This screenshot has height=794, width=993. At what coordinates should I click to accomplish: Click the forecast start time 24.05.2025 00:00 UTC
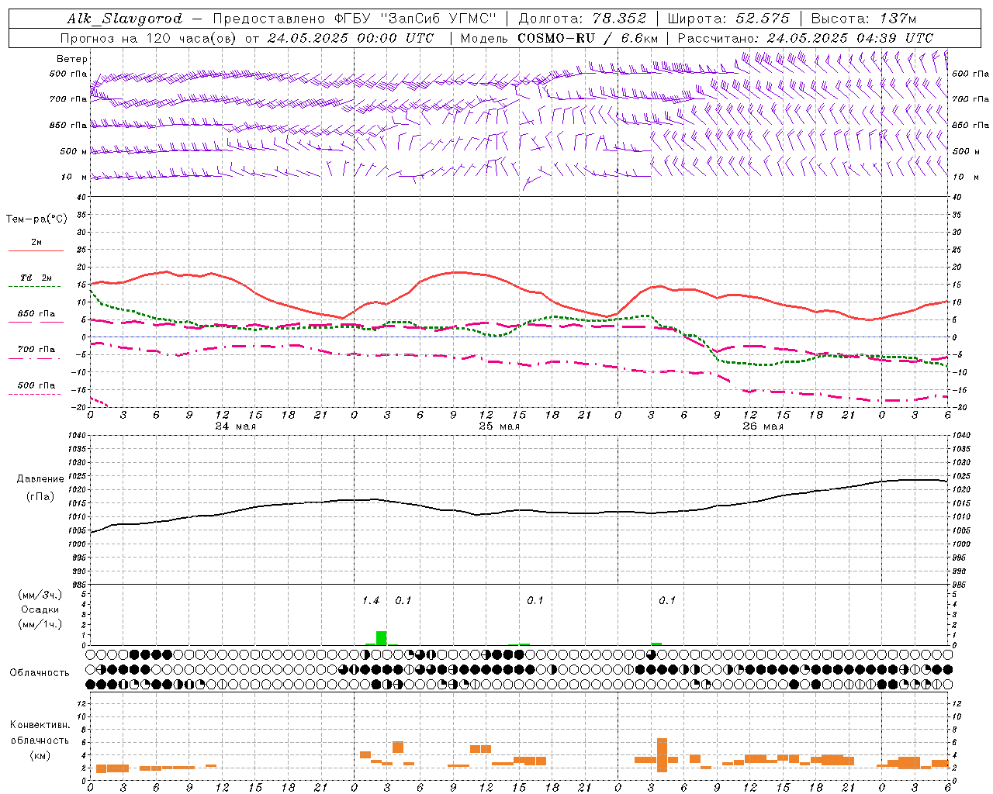351,38
